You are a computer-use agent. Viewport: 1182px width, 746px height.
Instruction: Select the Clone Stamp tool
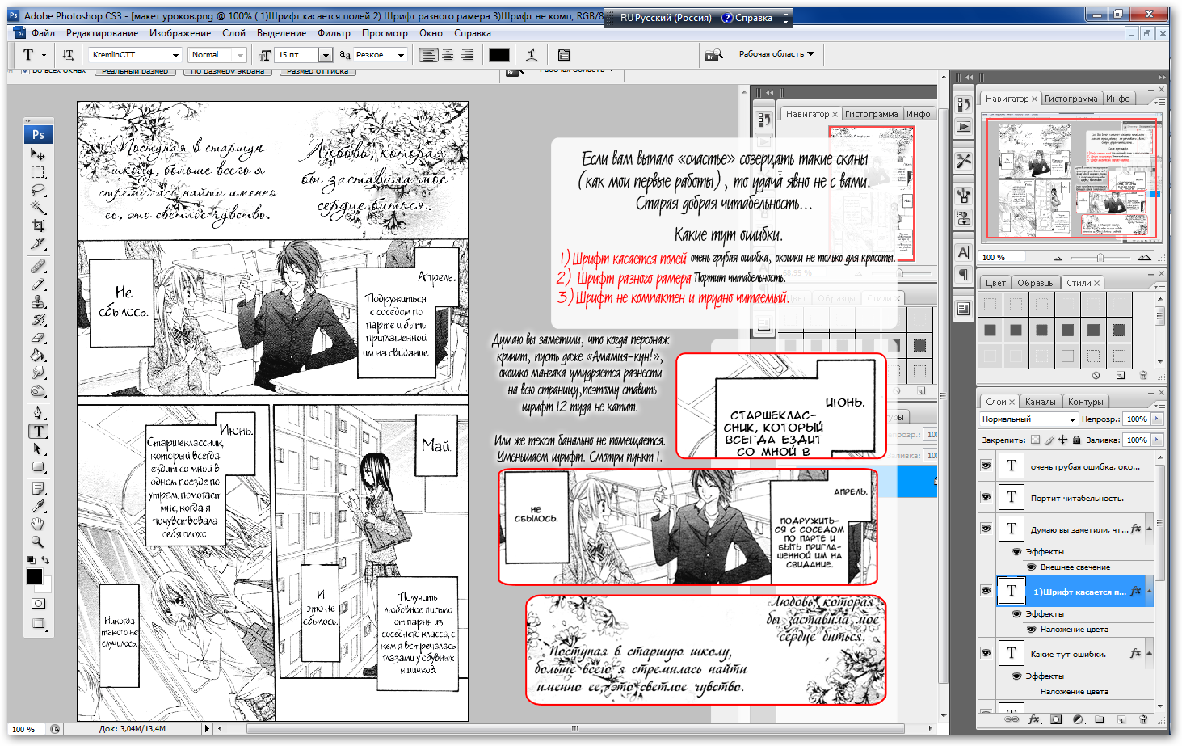[38, 301]
